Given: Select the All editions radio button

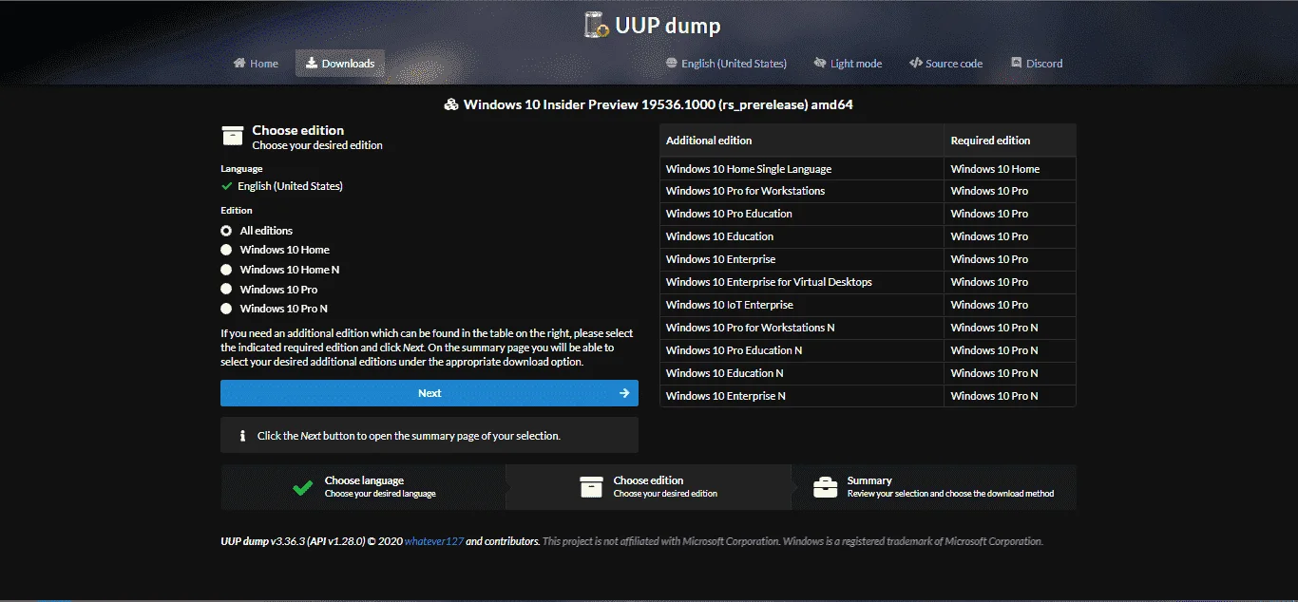Looking at the screenshot, I should pyautogui.click(x=226, y=231).
